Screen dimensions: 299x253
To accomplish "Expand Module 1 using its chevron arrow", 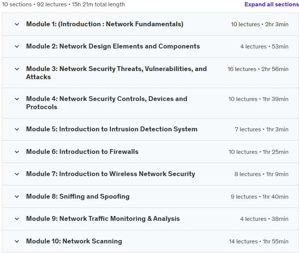I will click(x=17, y=24).
